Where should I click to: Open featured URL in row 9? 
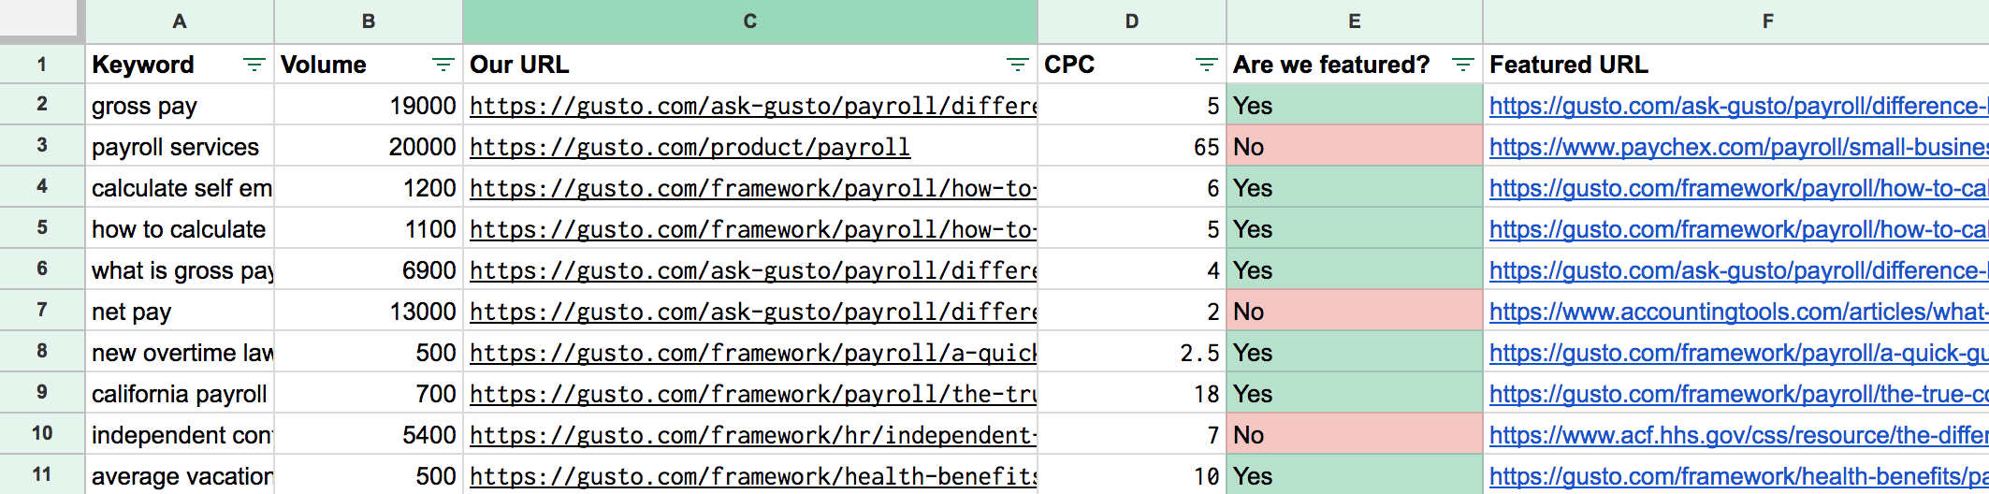(x=1738, y=394)
